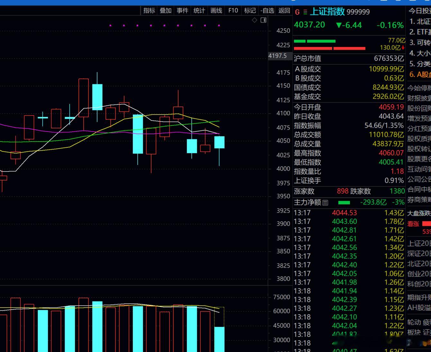The height and width of the screenshot is (352, 431).
Task: Click the red and green capital flow bars
Action: (x=330, y=45)
